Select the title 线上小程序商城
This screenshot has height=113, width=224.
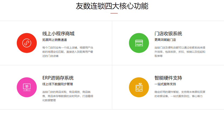point(58,34)
